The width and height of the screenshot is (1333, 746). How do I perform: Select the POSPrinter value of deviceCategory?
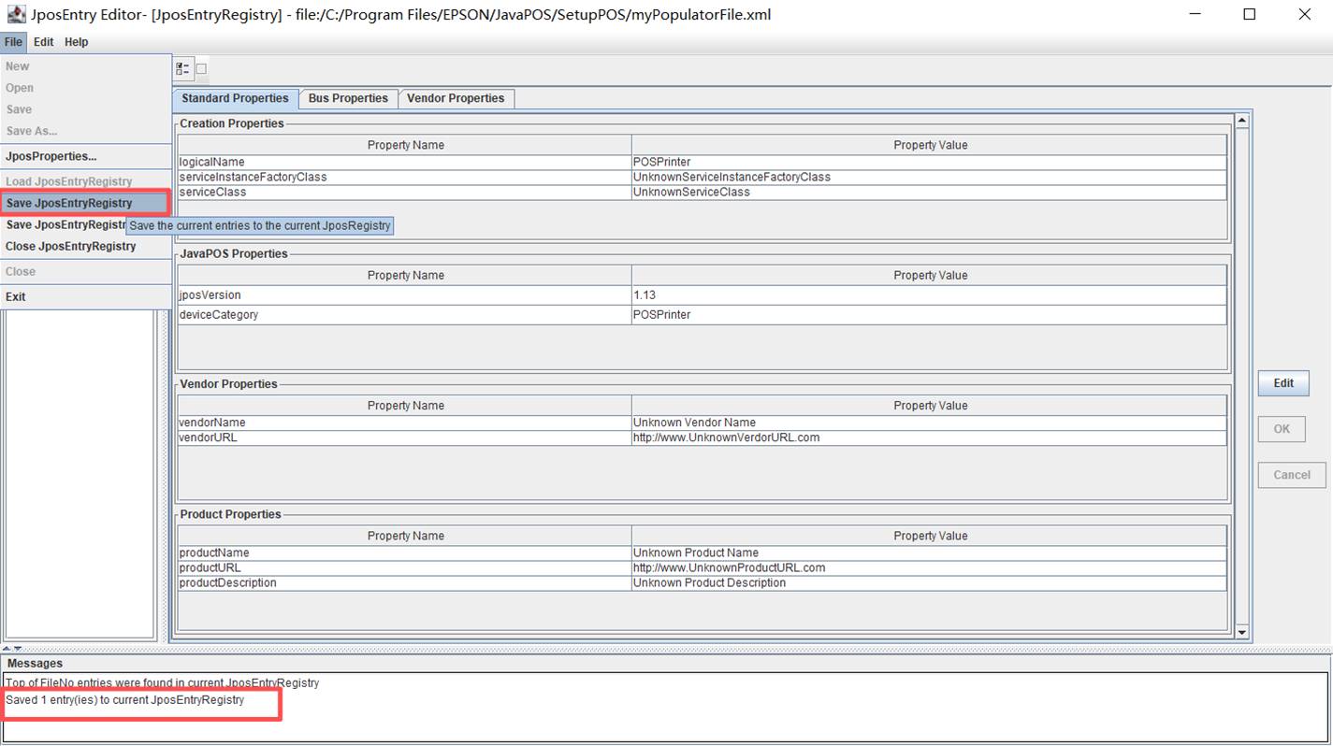point(929,315)
